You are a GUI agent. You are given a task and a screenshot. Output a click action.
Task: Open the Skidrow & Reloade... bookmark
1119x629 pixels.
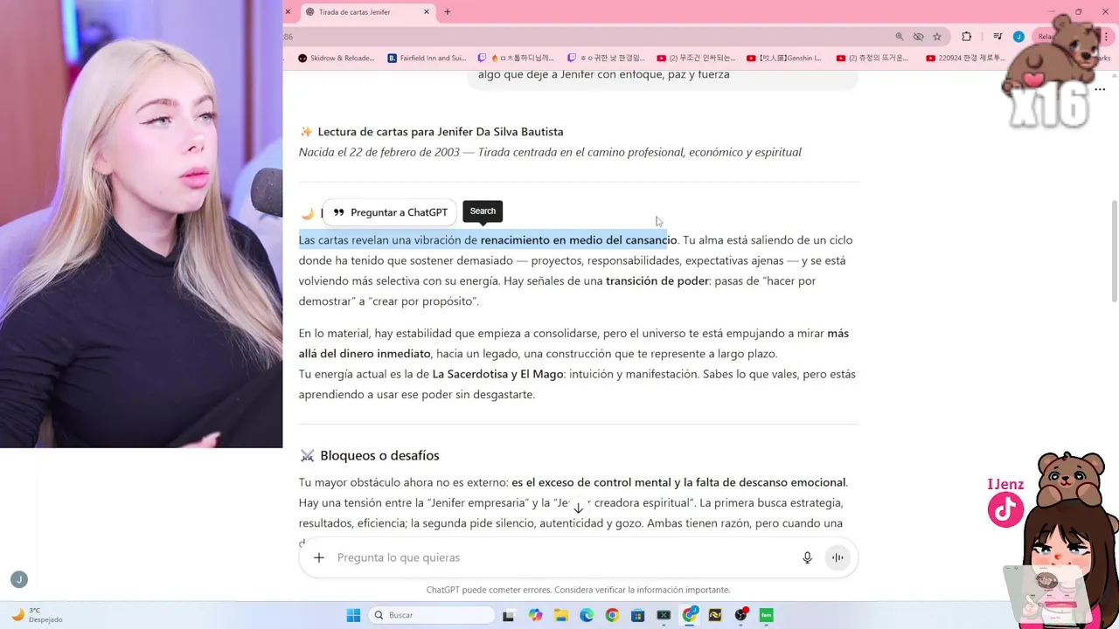(x=337, y=59)
